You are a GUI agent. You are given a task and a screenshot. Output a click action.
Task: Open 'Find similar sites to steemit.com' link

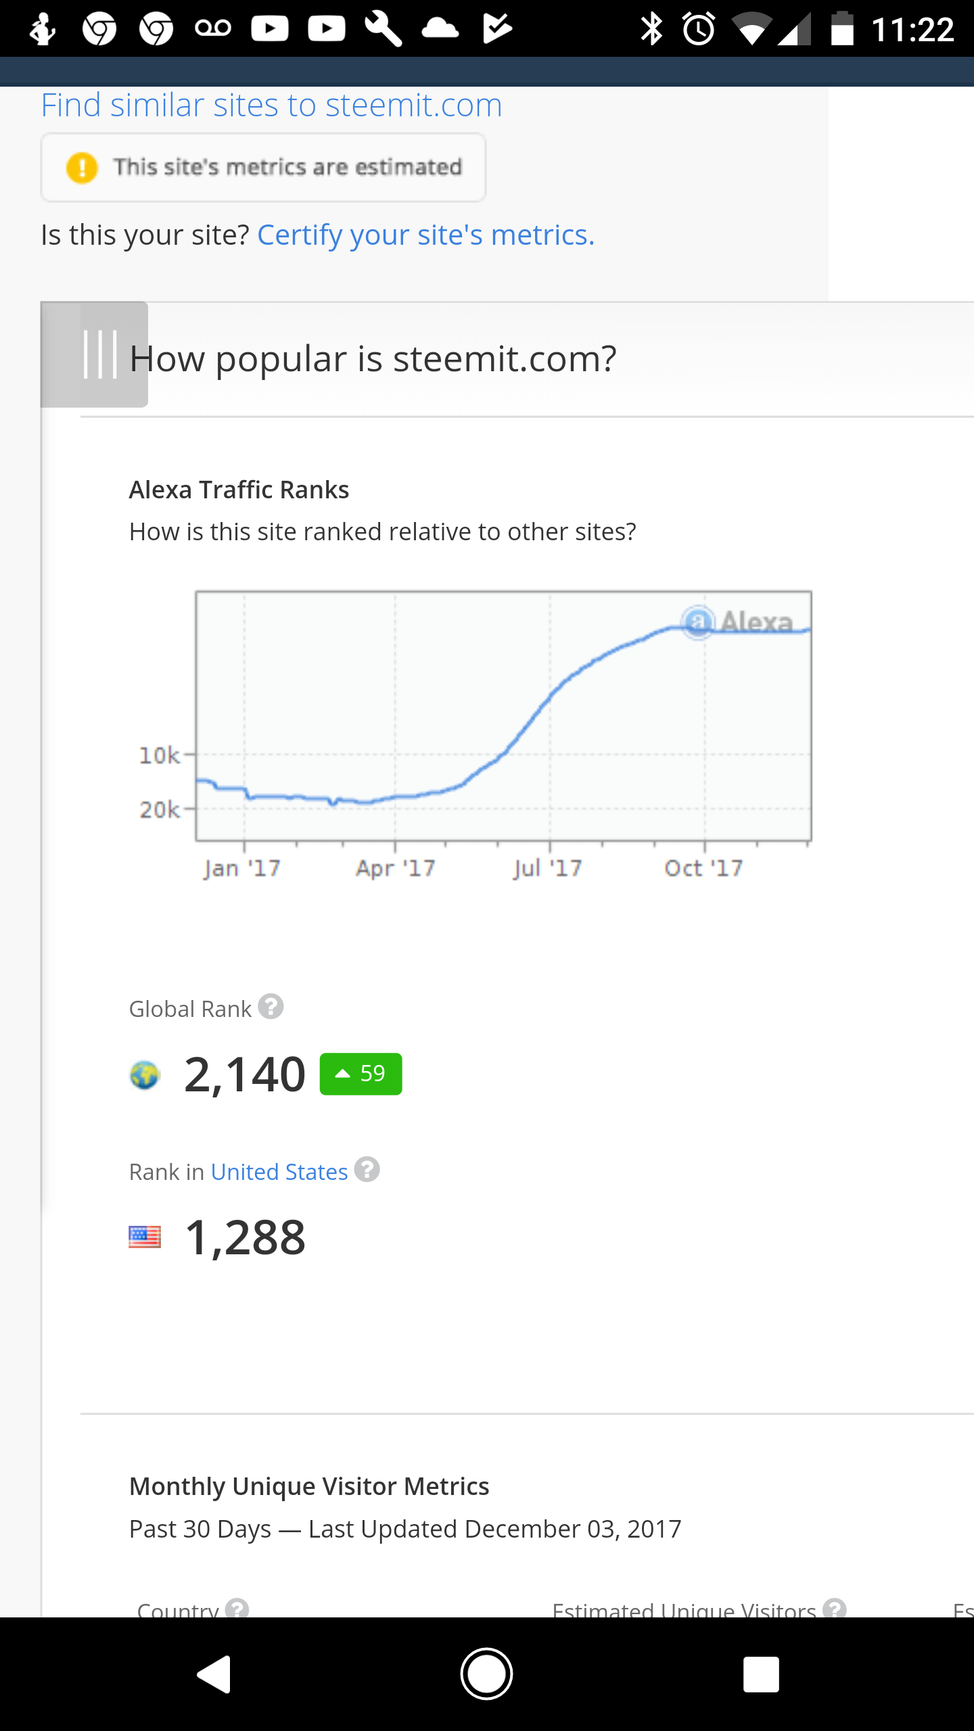[x=271, y=105]
